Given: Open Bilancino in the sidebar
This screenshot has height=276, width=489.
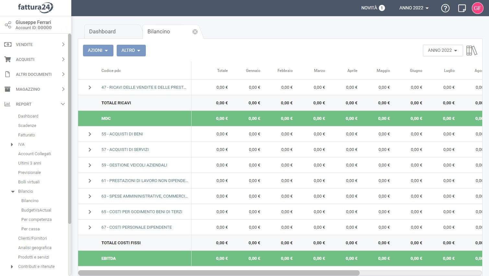Looking at the screenshot, I should coord(30,201).
